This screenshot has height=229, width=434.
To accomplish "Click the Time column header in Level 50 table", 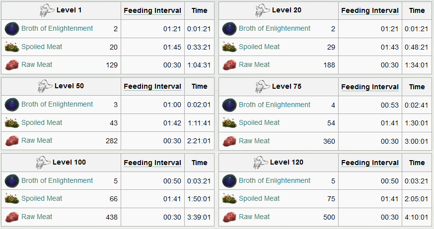I will point(199,86).
